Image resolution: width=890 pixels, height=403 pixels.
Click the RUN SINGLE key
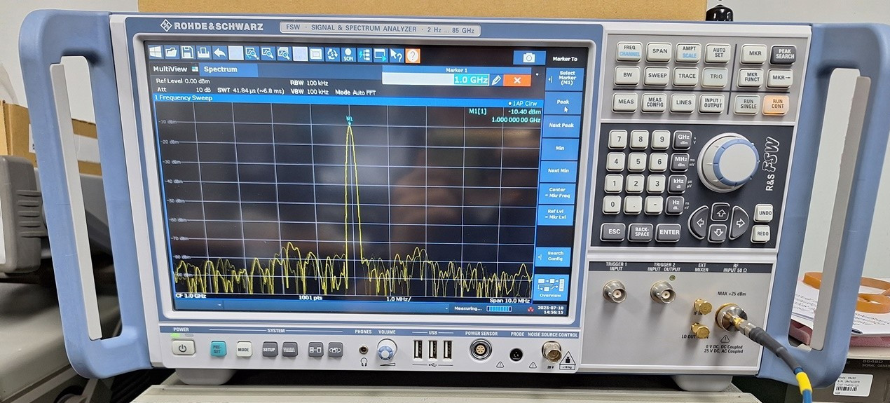[748, 105]
